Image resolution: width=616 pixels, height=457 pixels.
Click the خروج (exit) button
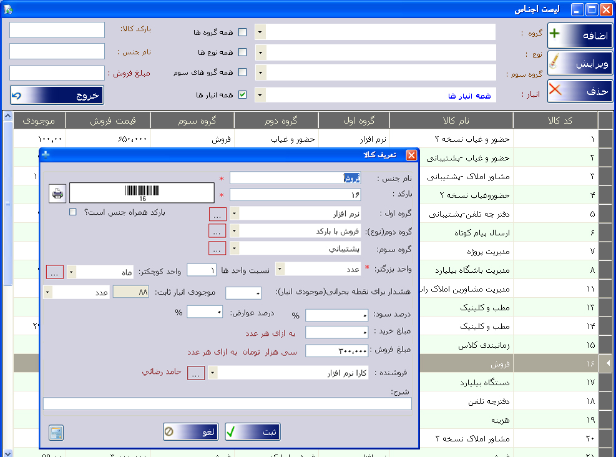[57, 95]
